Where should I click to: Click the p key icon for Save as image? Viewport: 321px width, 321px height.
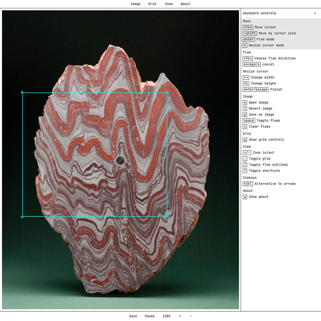(245, 115)
